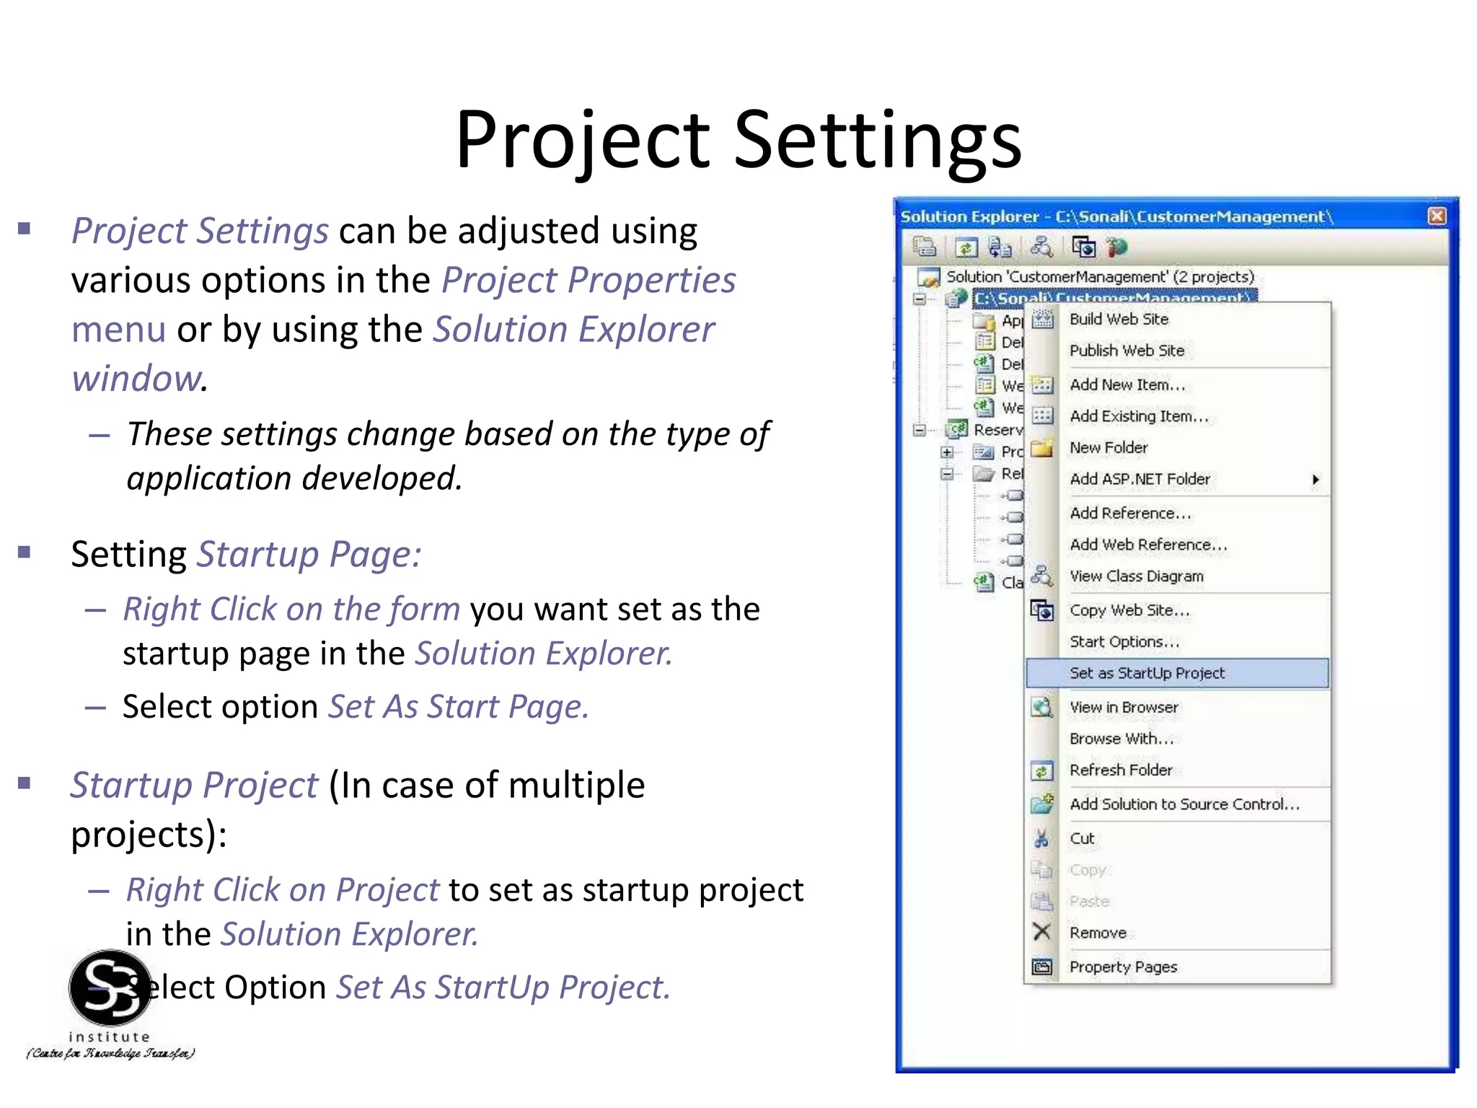Screen dimensions: 1477x1108
Task: Click the Property Pages menu icon
Action: [x=1042, y=967]
